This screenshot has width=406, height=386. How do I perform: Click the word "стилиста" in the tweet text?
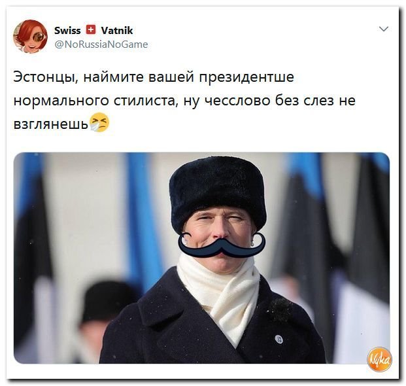click(146, 101)
